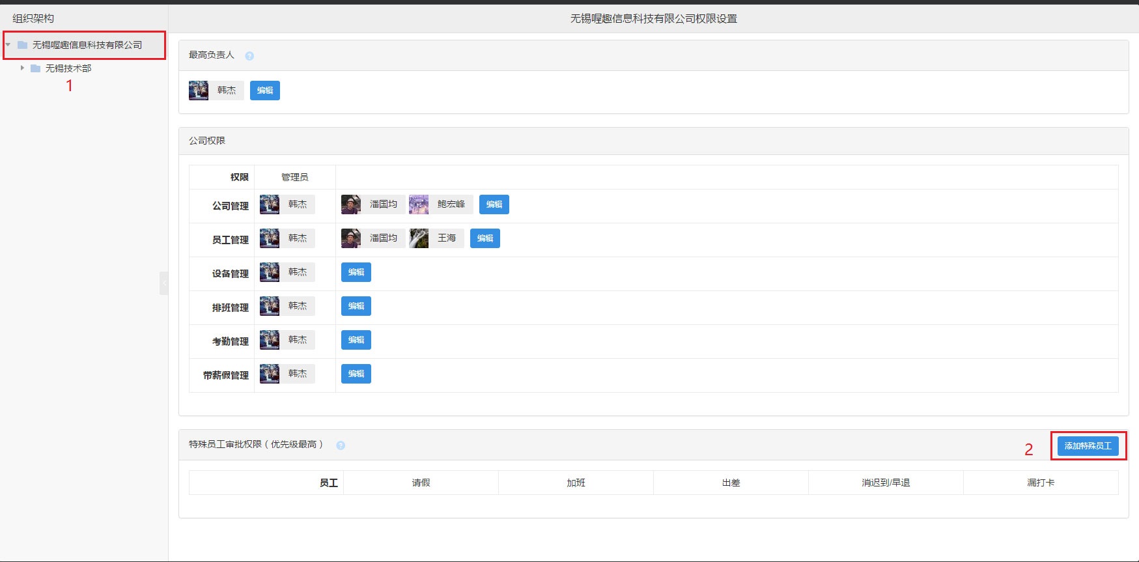
Task: Edit 考勤管理 permission members
Action: 356,340
